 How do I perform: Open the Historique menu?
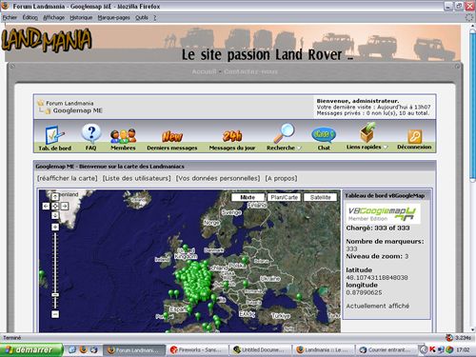coord(81,18)
